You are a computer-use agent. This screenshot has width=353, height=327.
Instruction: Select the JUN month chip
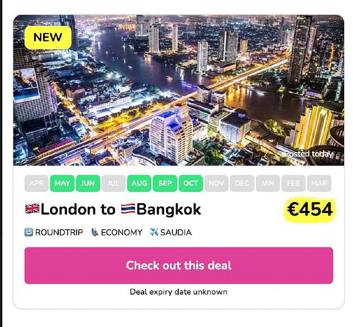point(88,183)
